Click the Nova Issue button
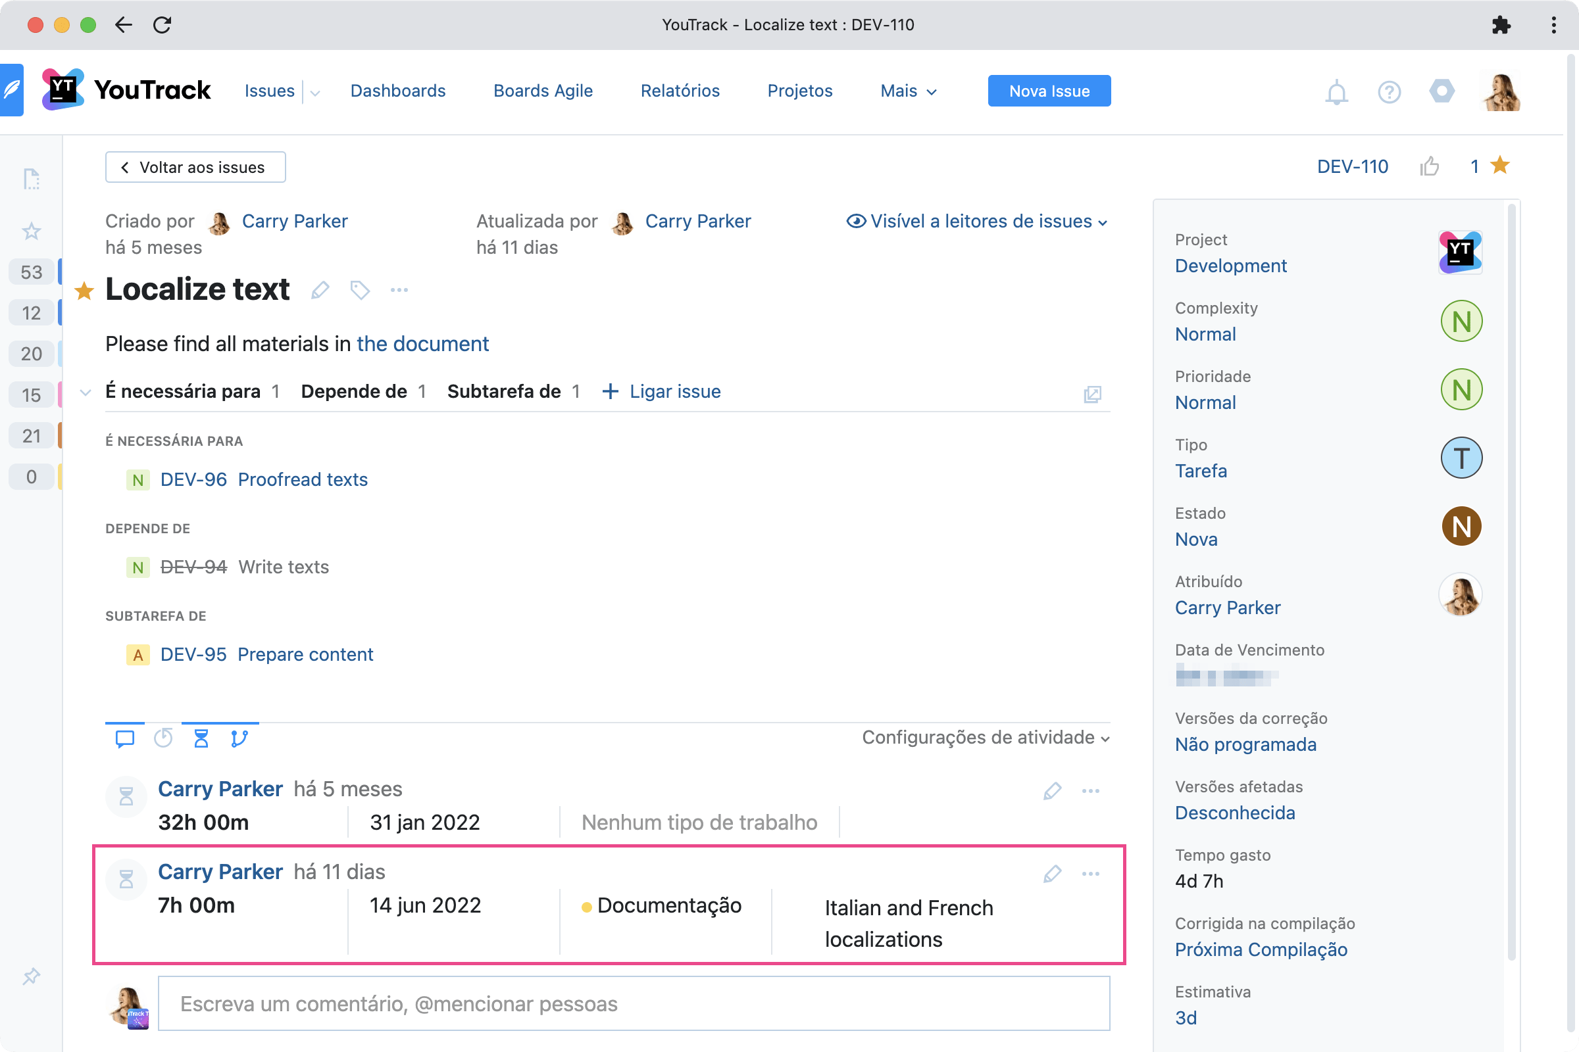The image size is (1579, 1052). point(1049,91)
